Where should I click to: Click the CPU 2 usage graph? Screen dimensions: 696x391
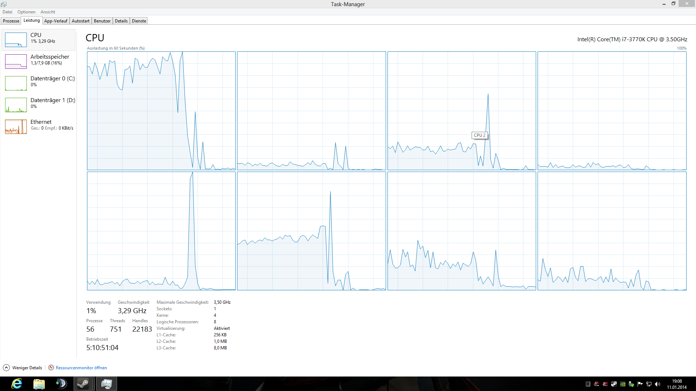[461, 110]
